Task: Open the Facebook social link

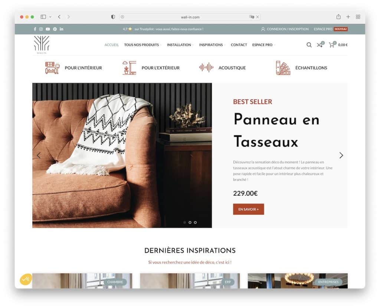Action: pos(35,29)
